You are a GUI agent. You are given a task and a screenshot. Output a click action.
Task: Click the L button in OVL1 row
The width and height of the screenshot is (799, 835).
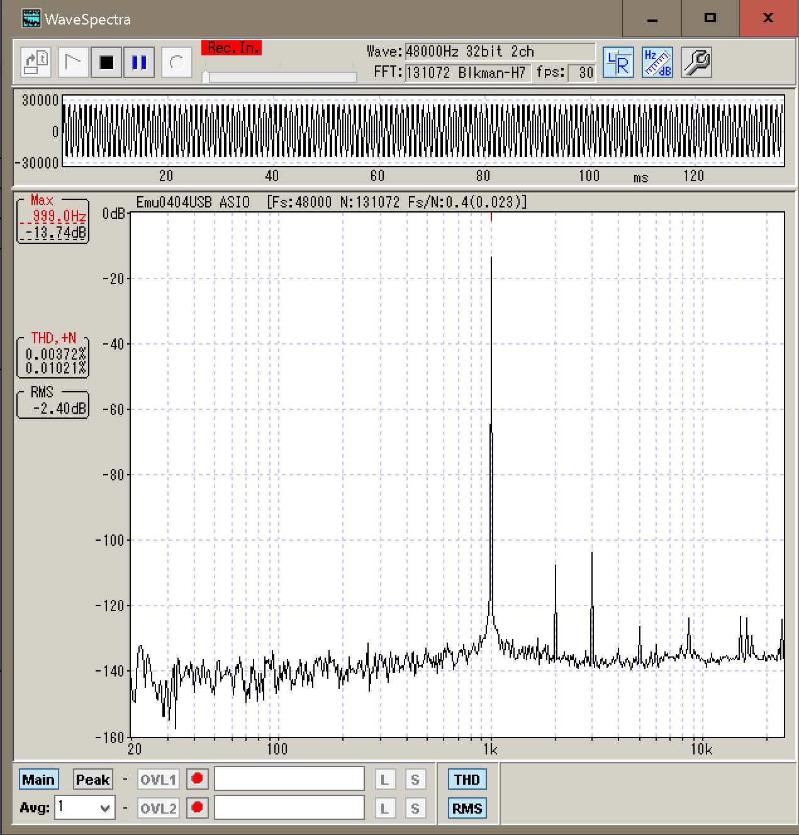[x=385, y=780]
